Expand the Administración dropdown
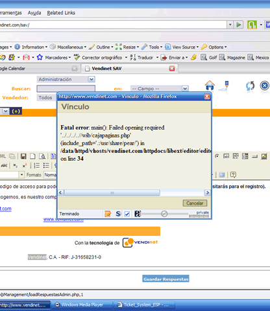This screenshot has height=311, width=270. coord(92,79)
